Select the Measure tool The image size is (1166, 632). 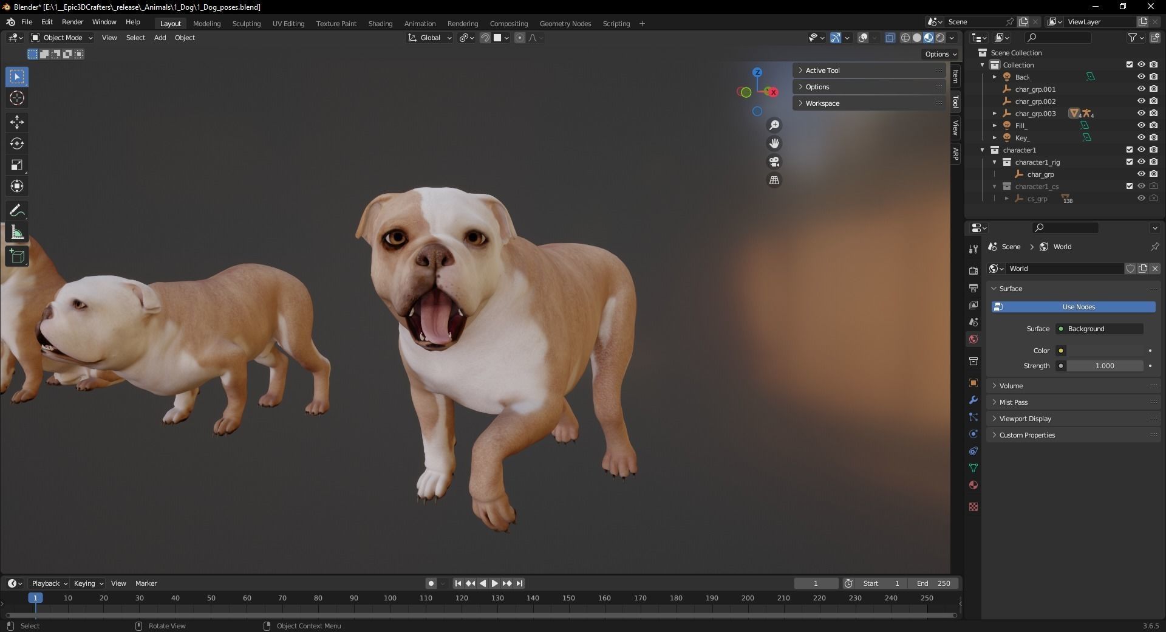(17, 232)
